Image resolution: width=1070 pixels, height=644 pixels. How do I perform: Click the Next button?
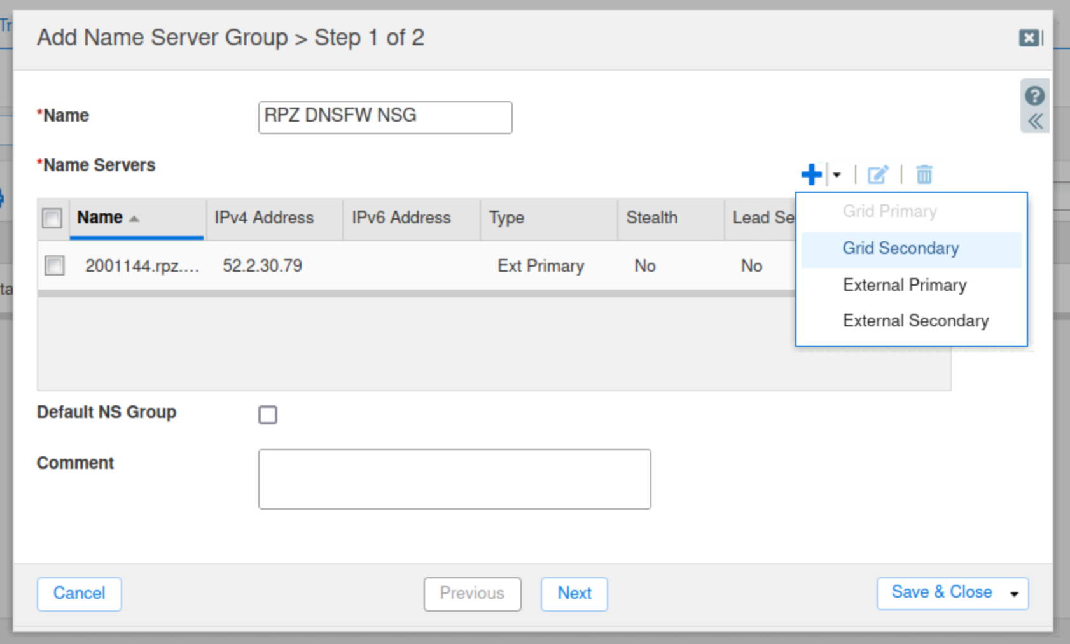[x=574, y=594]
